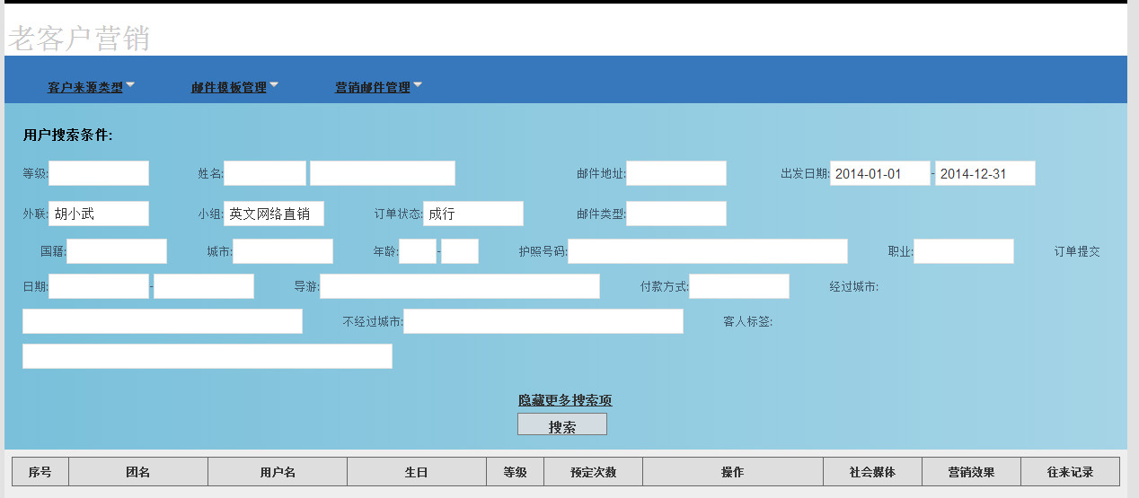Click the 邮件地址 input field
This screenshot has width=1139, height=498.
coord(675,173)
